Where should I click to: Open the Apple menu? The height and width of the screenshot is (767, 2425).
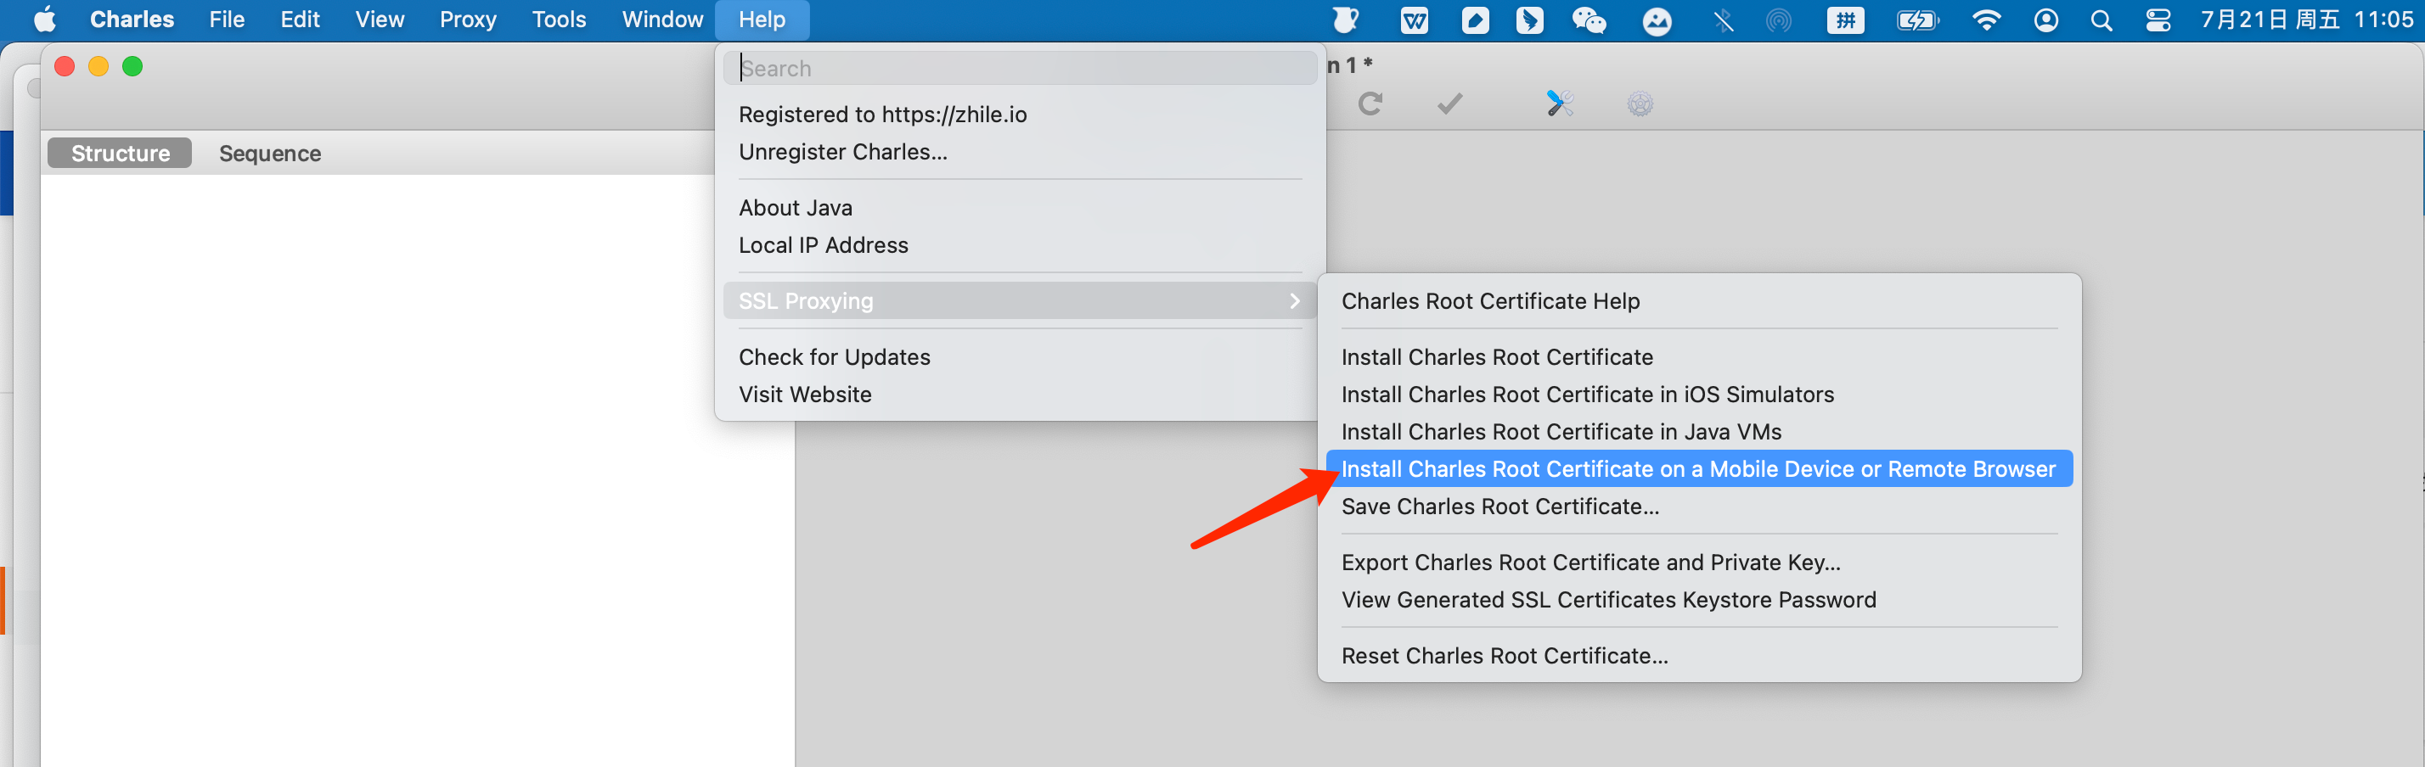coord(44,20)
